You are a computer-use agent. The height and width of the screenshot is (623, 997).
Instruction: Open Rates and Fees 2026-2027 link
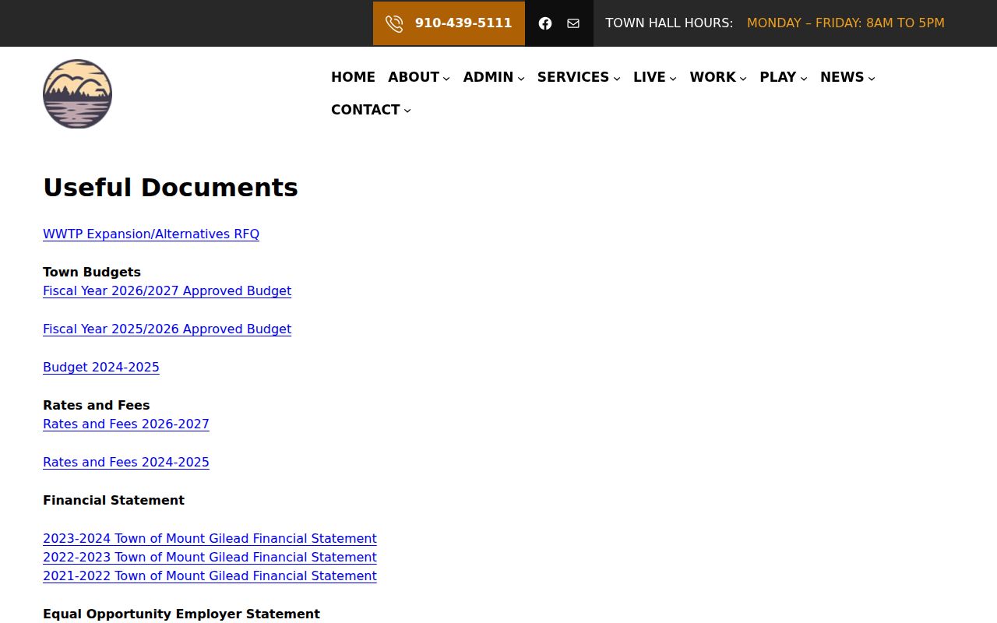point(126,424)
